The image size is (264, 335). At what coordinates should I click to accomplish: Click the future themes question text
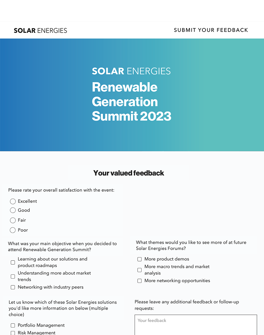coord(191,245)
